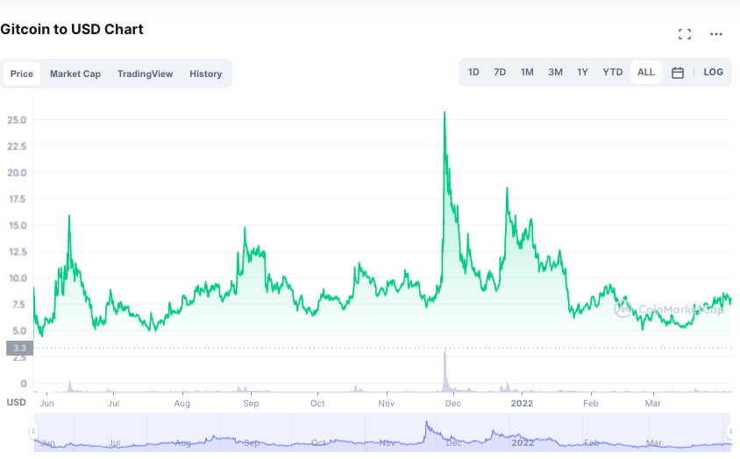Screen dimensions: 740x459
Task: Open the three-dot more options menu
Action: click(716, 34)
